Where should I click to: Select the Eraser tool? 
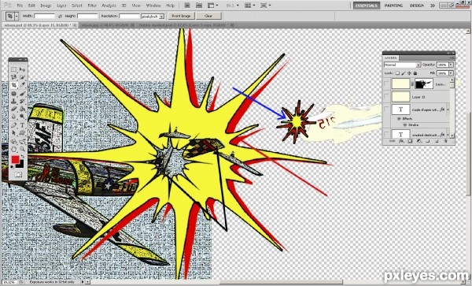coord(14,109)
